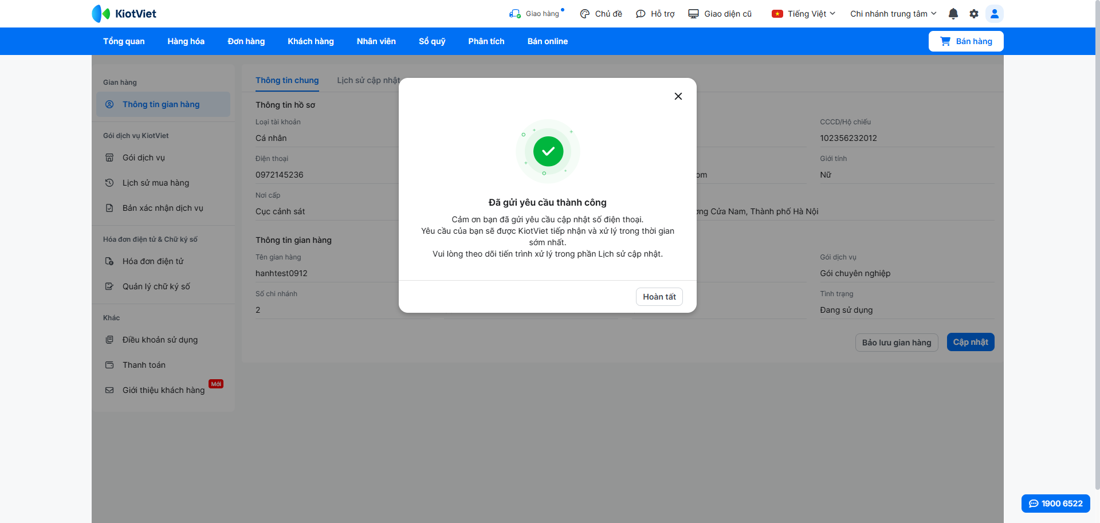Click the green success checkmark icon

click(x=548, y=151)
